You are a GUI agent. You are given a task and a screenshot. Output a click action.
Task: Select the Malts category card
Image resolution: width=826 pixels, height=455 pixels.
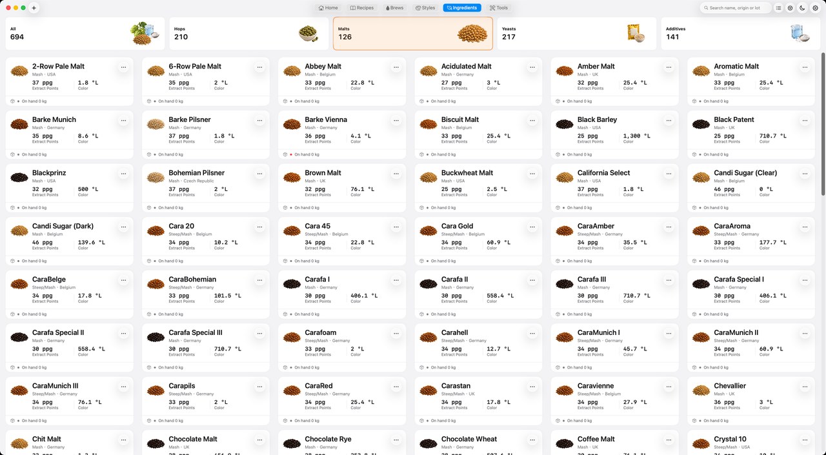[413, 34]
